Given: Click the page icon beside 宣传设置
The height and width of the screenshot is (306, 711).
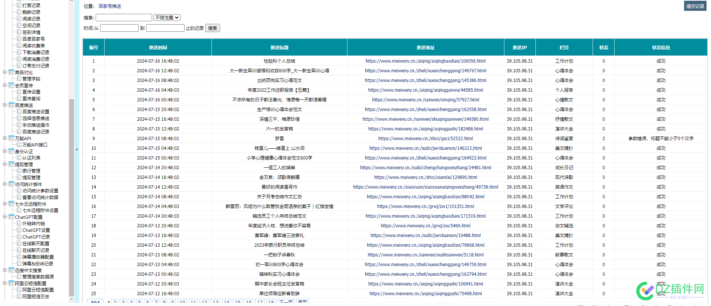Looking at the screenshot, I should [x=19, y=92].
